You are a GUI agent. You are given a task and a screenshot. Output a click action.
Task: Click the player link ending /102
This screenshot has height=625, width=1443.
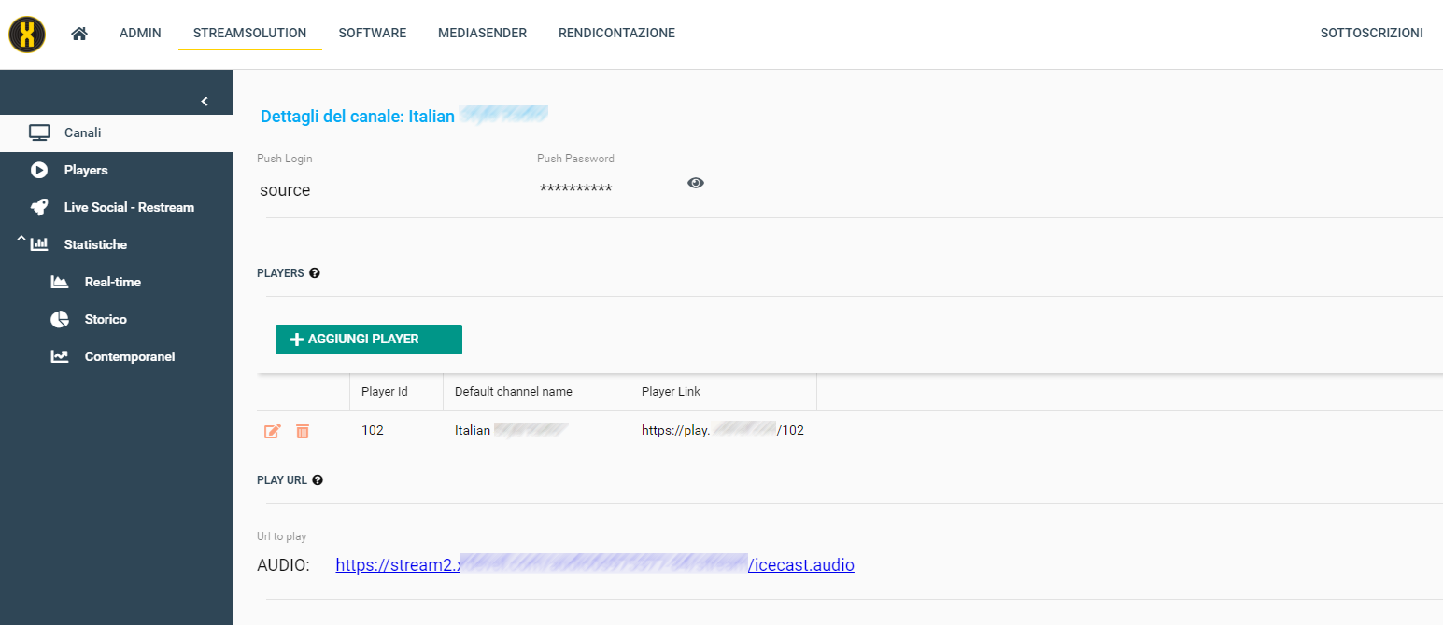(723, 431)
